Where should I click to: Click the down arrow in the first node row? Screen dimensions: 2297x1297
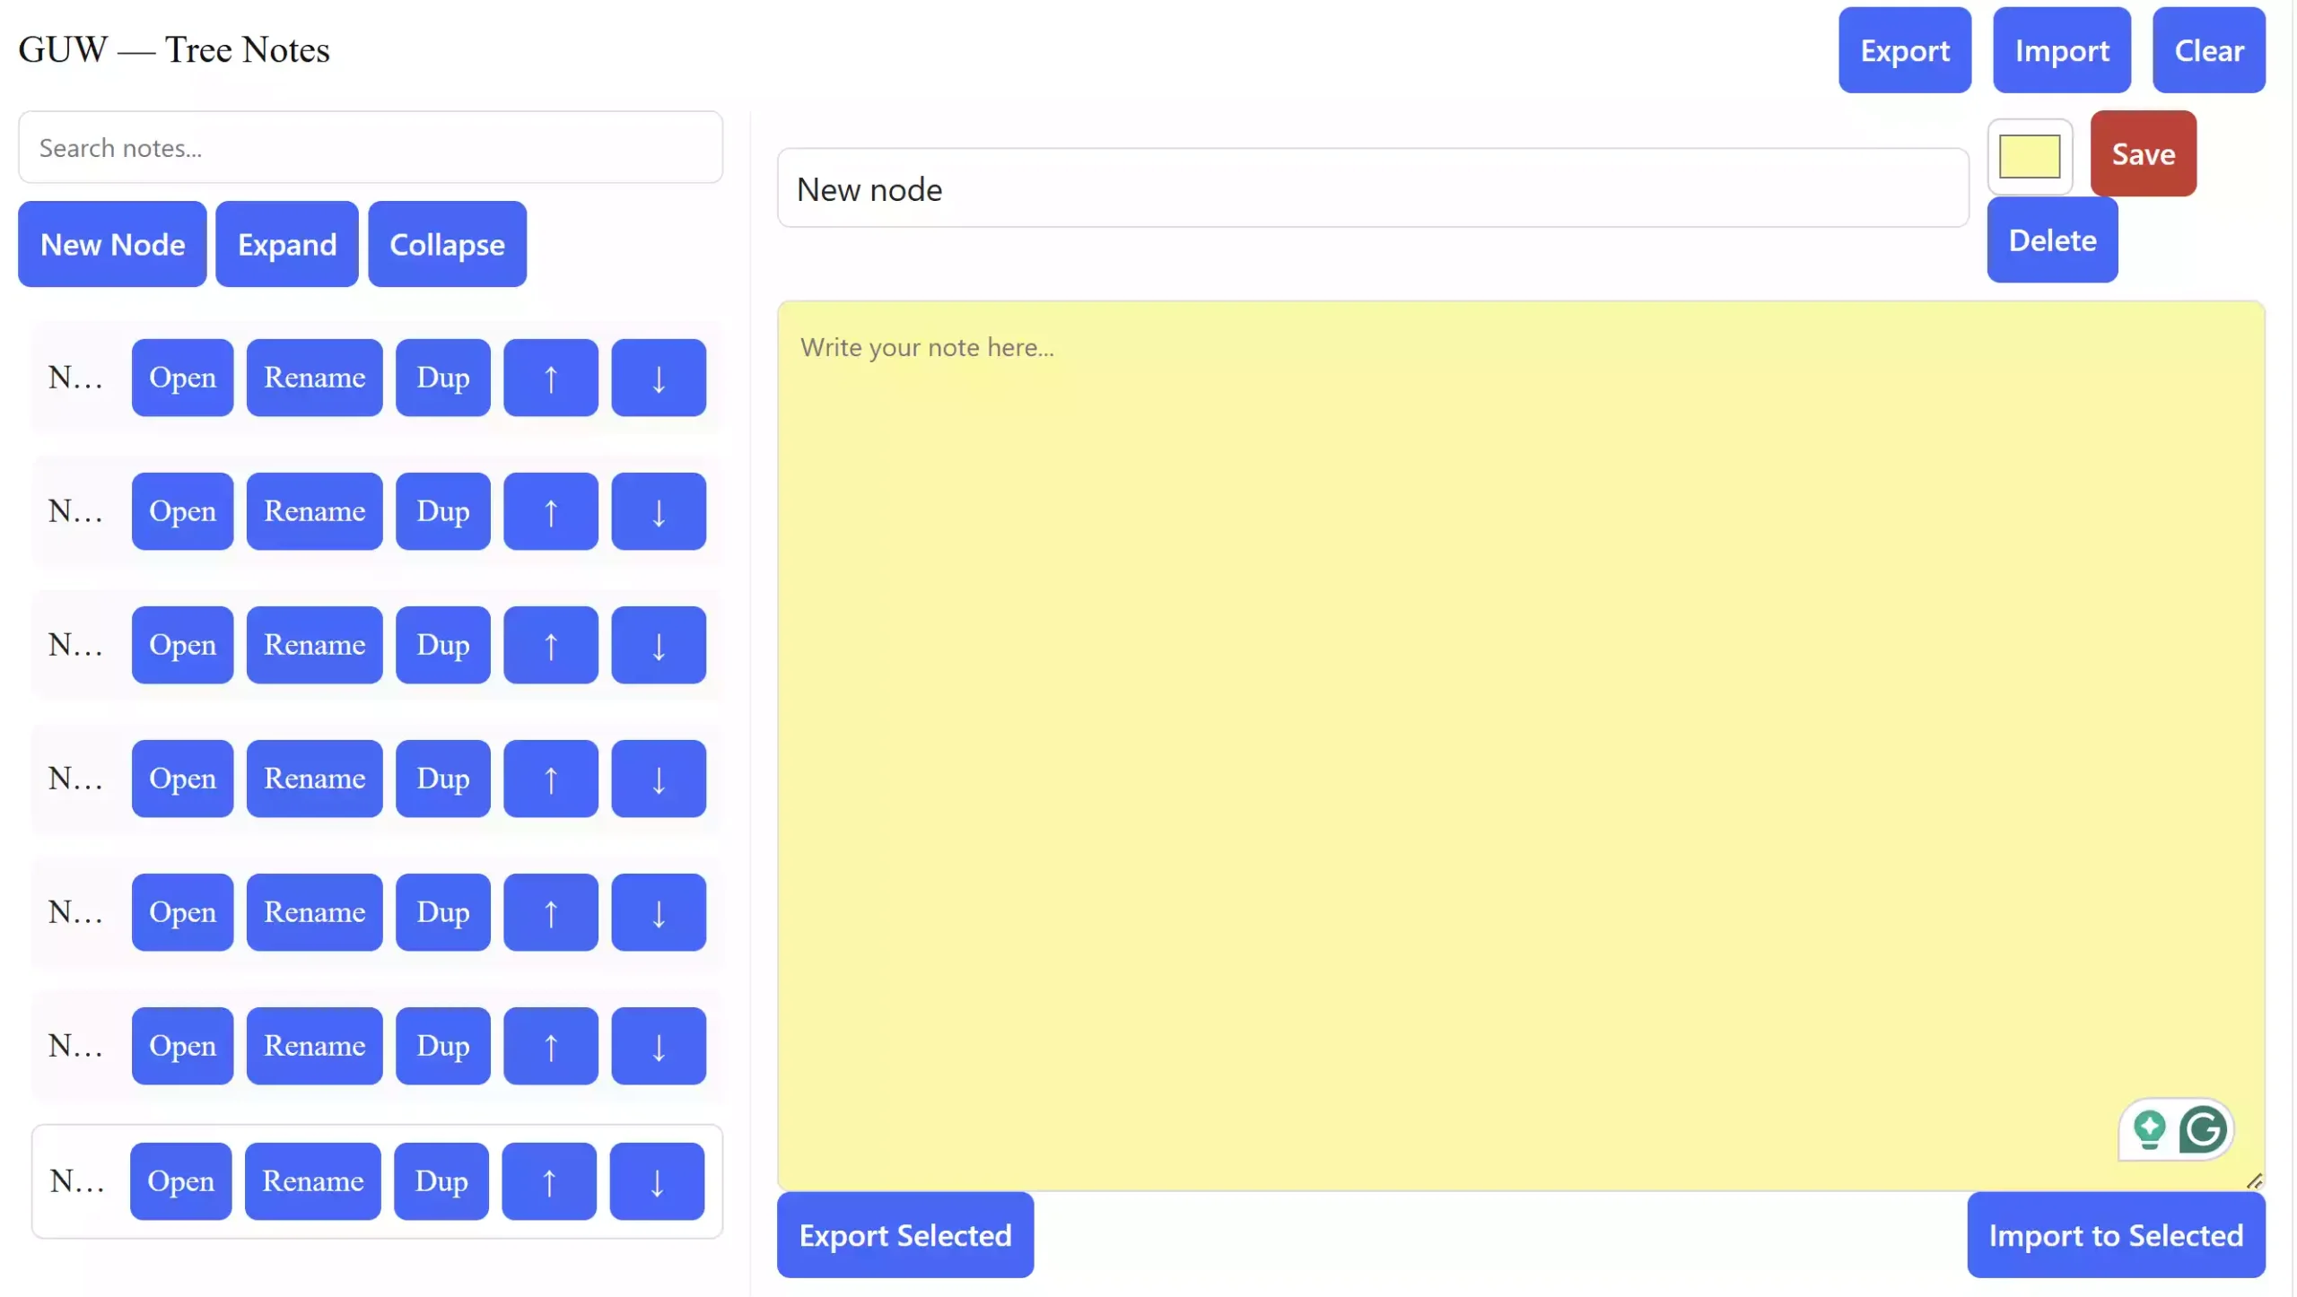658,378
